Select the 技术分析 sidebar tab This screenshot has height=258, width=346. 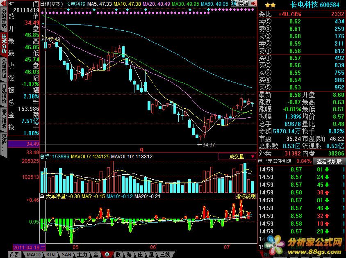(x=4, y=43)
